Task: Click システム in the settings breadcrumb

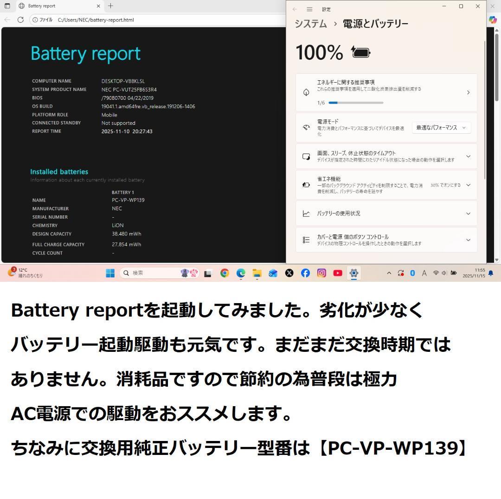Action: pyautogui.click(x=310, y=23)
